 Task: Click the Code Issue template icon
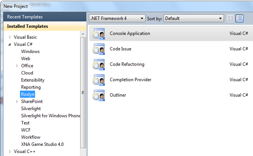(x=99, y=49)
